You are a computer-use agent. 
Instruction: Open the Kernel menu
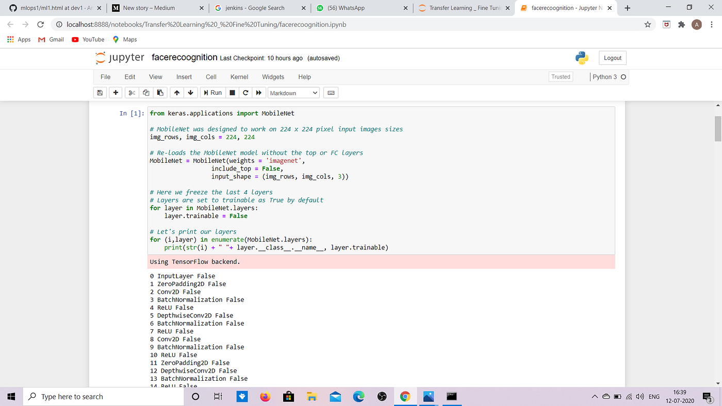pyautogui.click(x=239, y=77)
